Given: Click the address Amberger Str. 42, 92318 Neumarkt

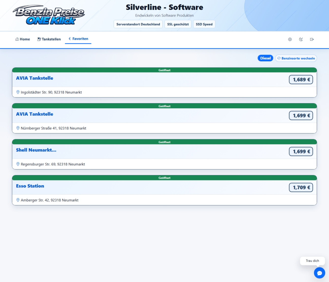Looking at the screenshot, I should tap(50, 200).
